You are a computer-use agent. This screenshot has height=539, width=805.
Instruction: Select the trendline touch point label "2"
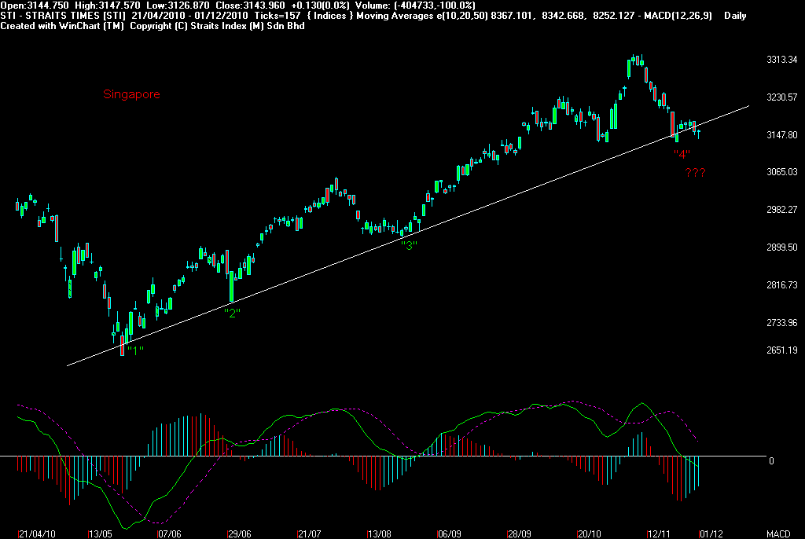click(232, 313)
